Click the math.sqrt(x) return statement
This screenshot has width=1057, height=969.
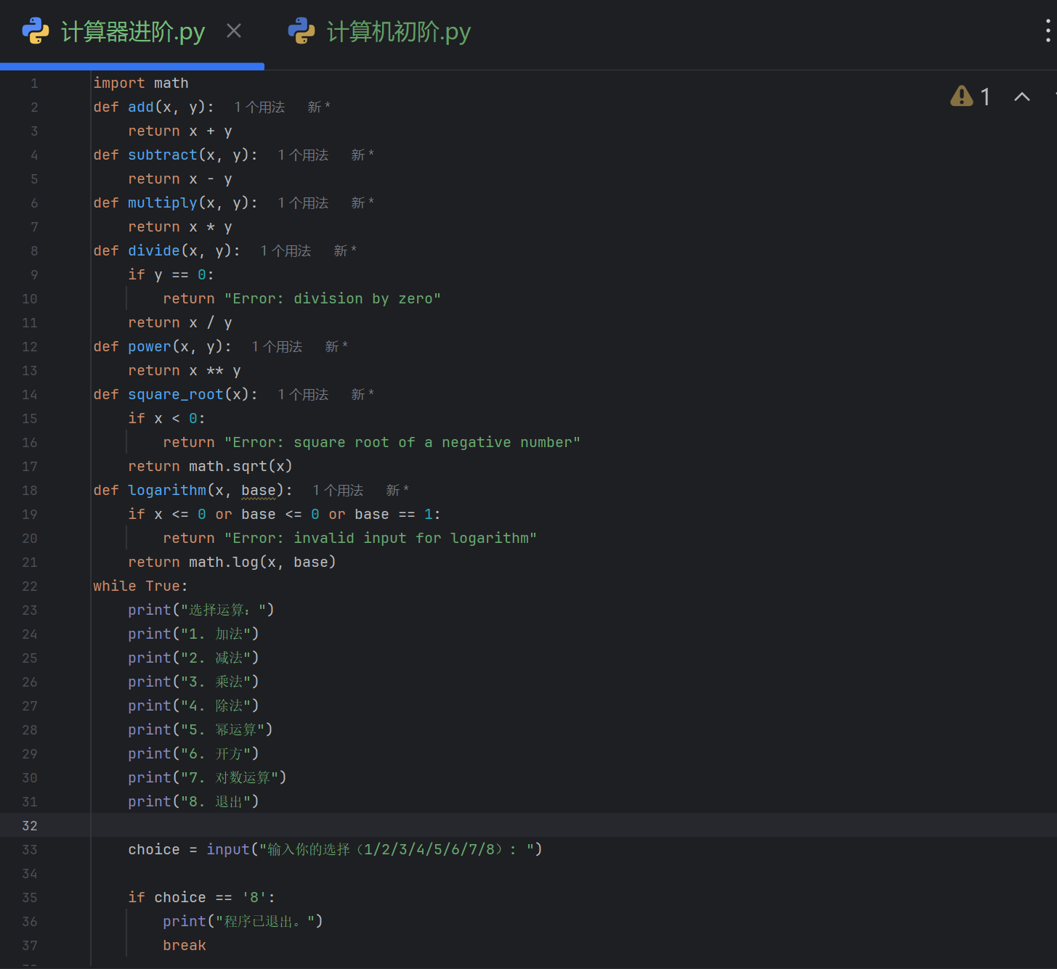pos(210,467)
